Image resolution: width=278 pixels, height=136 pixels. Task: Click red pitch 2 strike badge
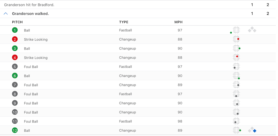click(15, 39)
